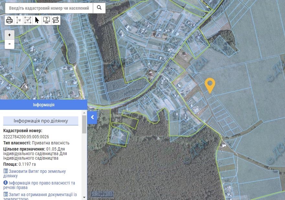This screenshot has width=285, height=200.
Task: Open Запит на отримання документації link
Action: (40, 196)
